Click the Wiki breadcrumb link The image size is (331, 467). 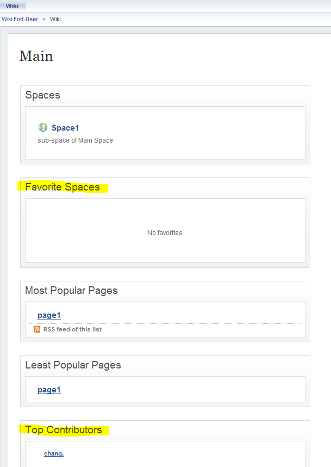point(55,19)
